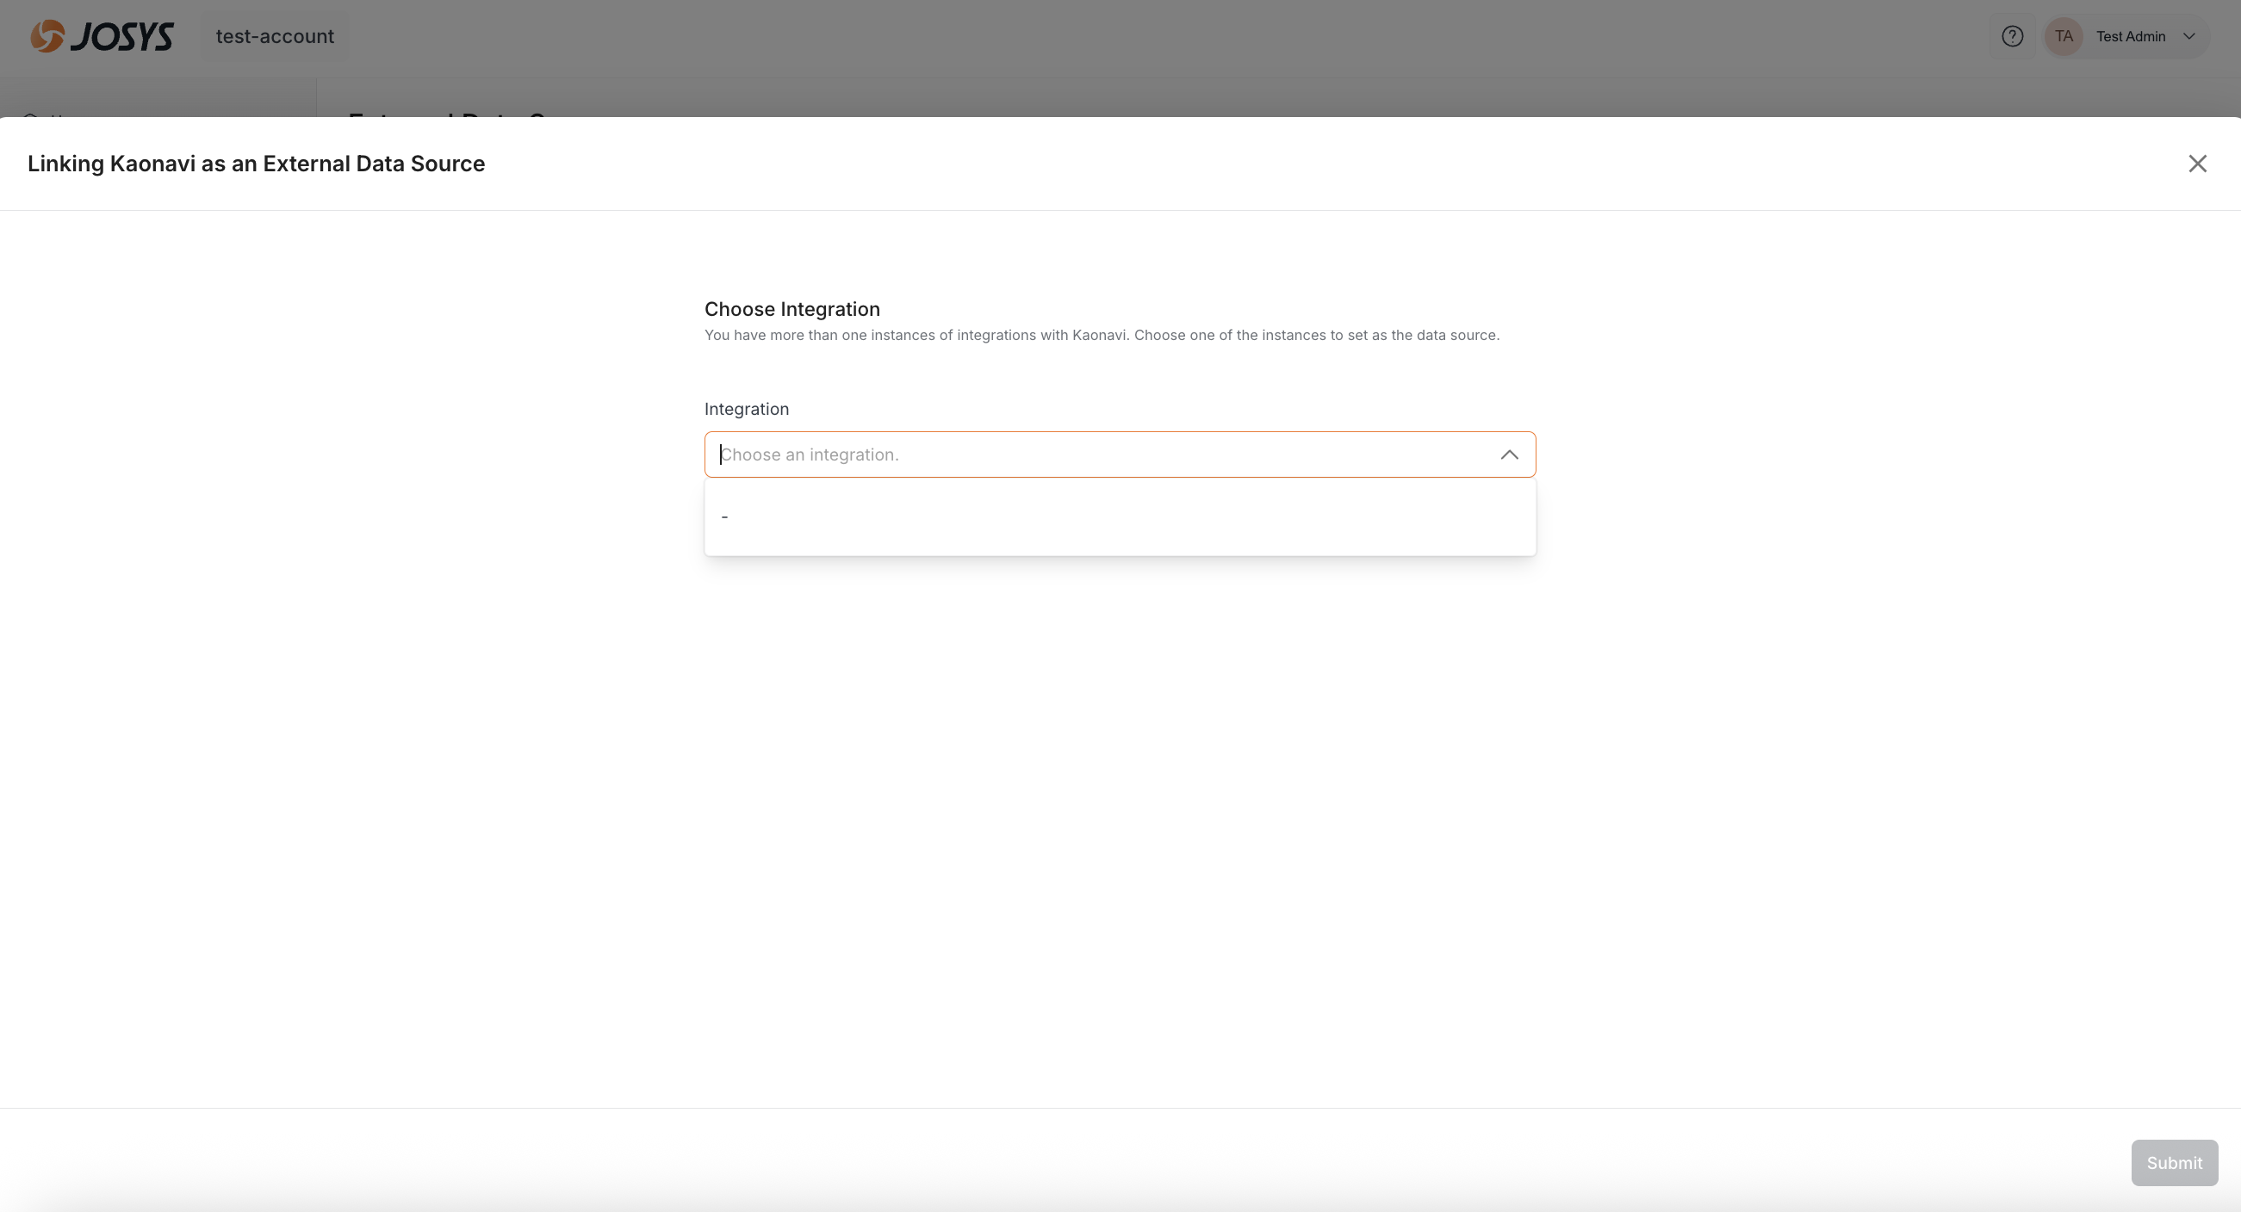Click the Choose Integration heading
The height and width of the screenshot is (1212, 2241).
(791, 310)
